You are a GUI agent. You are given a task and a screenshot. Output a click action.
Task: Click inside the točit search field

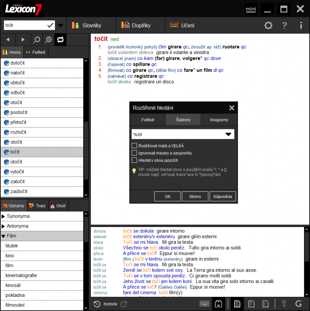(24, 25)
